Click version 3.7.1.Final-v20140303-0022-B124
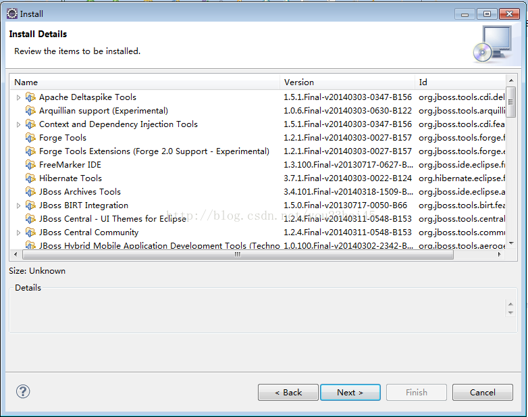This screenshot has width=528, height=417. coord(348,178)
